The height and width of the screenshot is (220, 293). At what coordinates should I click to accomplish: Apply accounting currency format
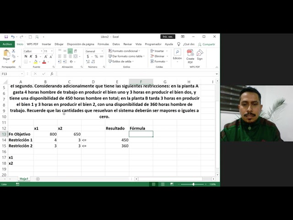[88, 56]
